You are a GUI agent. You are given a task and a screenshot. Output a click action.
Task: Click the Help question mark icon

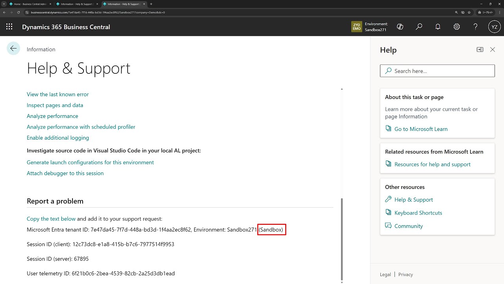point(476,27)
